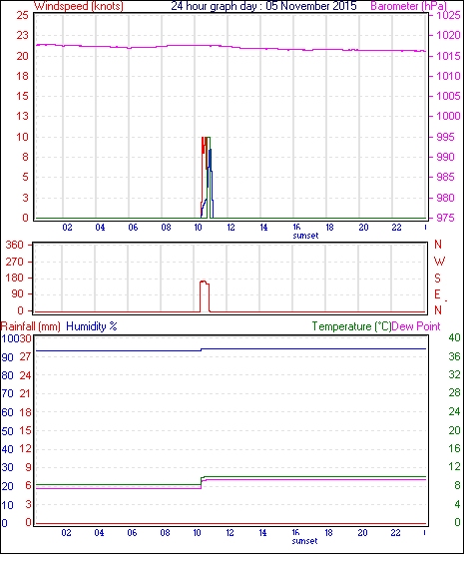Click the W compass label on direction graph

pos(439,262)
